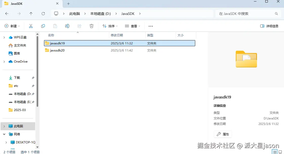Go up one folder level

[x=31, y=14]
